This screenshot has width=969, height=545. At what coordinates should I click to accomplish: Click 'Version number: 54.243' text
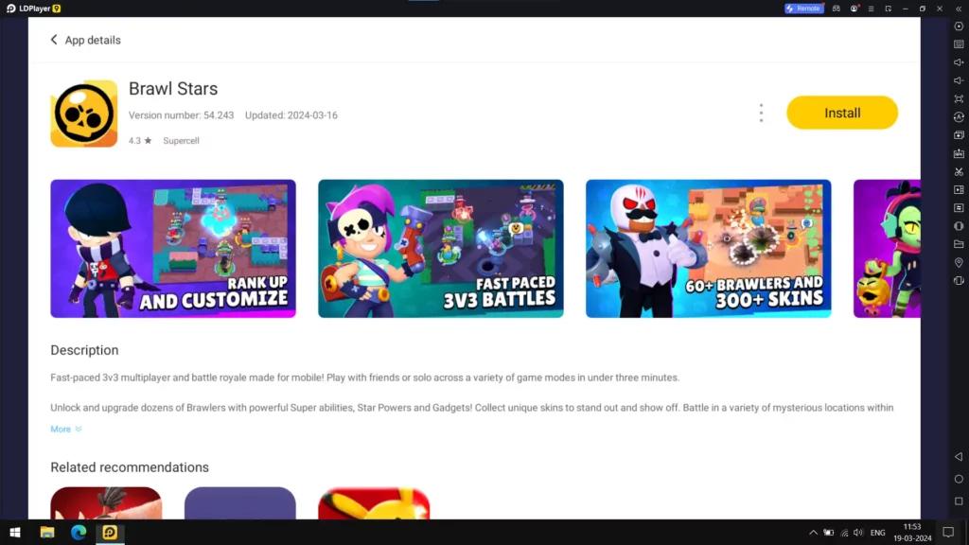(x=181, y=114)
